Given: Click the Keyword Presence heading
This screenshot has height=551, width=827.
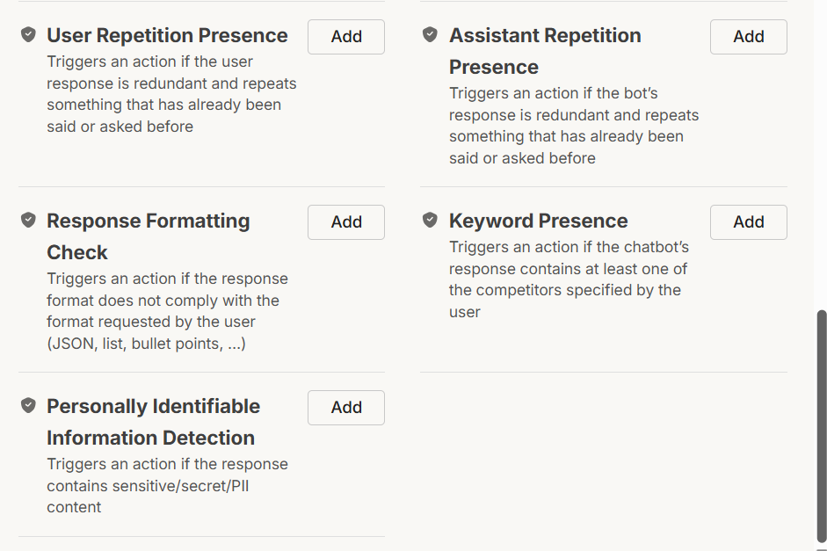Looking at the screenshot, I should [538, 221].
